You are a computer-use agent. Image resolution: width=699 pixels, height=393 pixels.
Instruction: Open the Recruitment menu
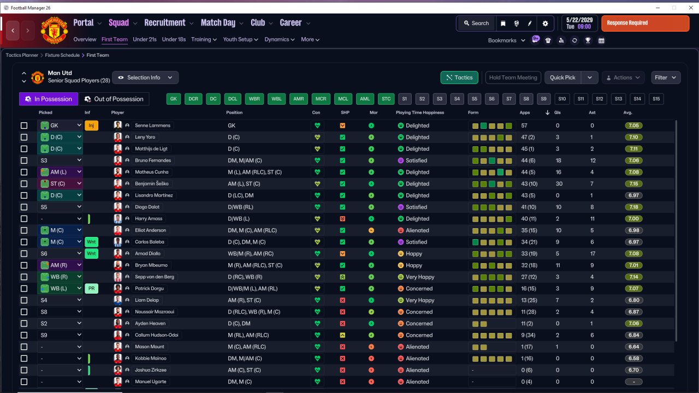click(x=169, y=23)
